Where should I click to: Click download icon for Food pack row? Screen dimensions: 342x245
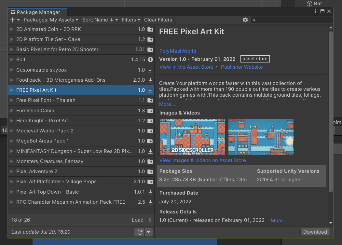pos(150,80)
